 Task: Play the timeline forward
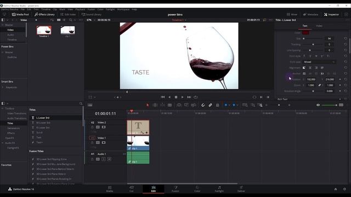(x=183, y=97)
